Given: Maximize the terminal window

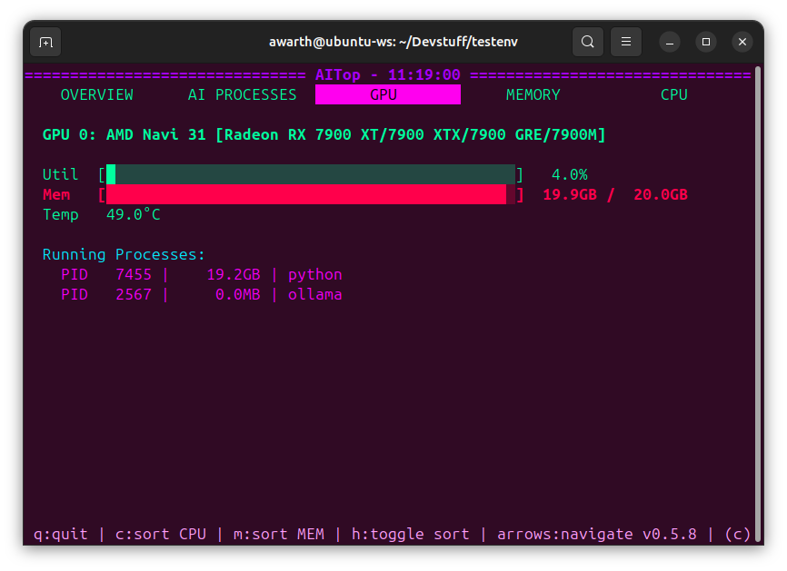Looking at the screenshot, I should [706, 42].
